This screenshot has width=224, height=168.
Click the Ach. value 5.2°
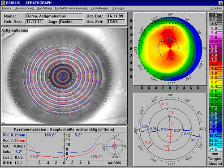point(19,152)
